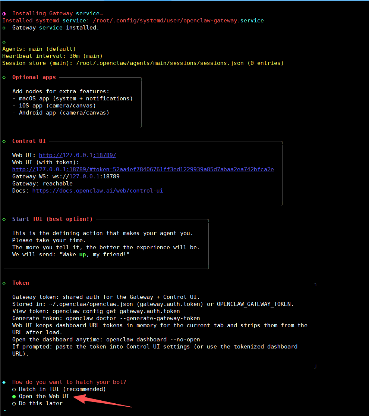Click the 'Gateway token: shared auth' line
Screen dimensions: 369x416
[x=106, y=297]
